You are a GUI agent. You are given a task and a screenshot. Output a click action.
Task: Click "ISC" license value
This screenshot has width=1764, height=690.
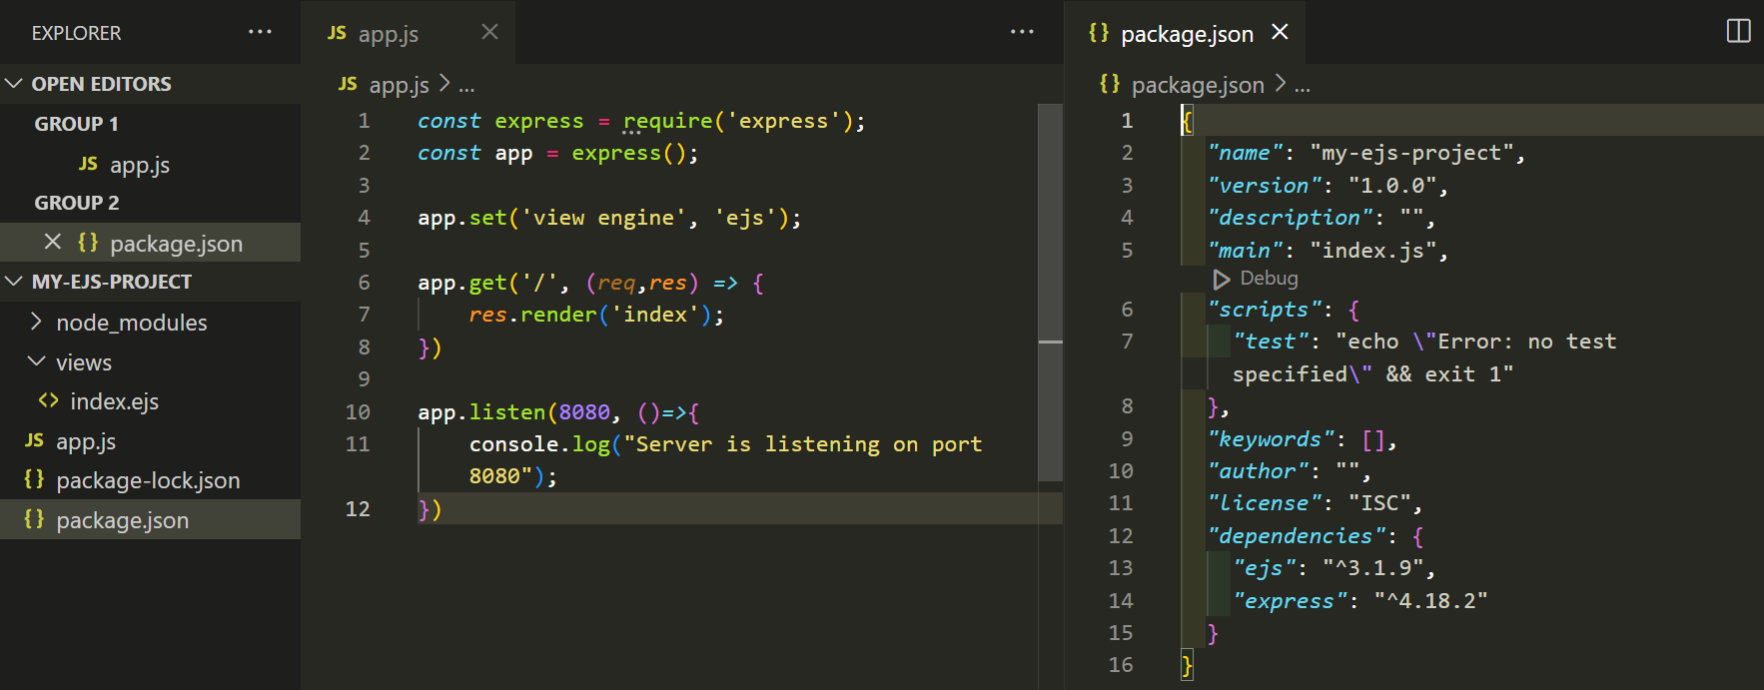[1379, 503]
